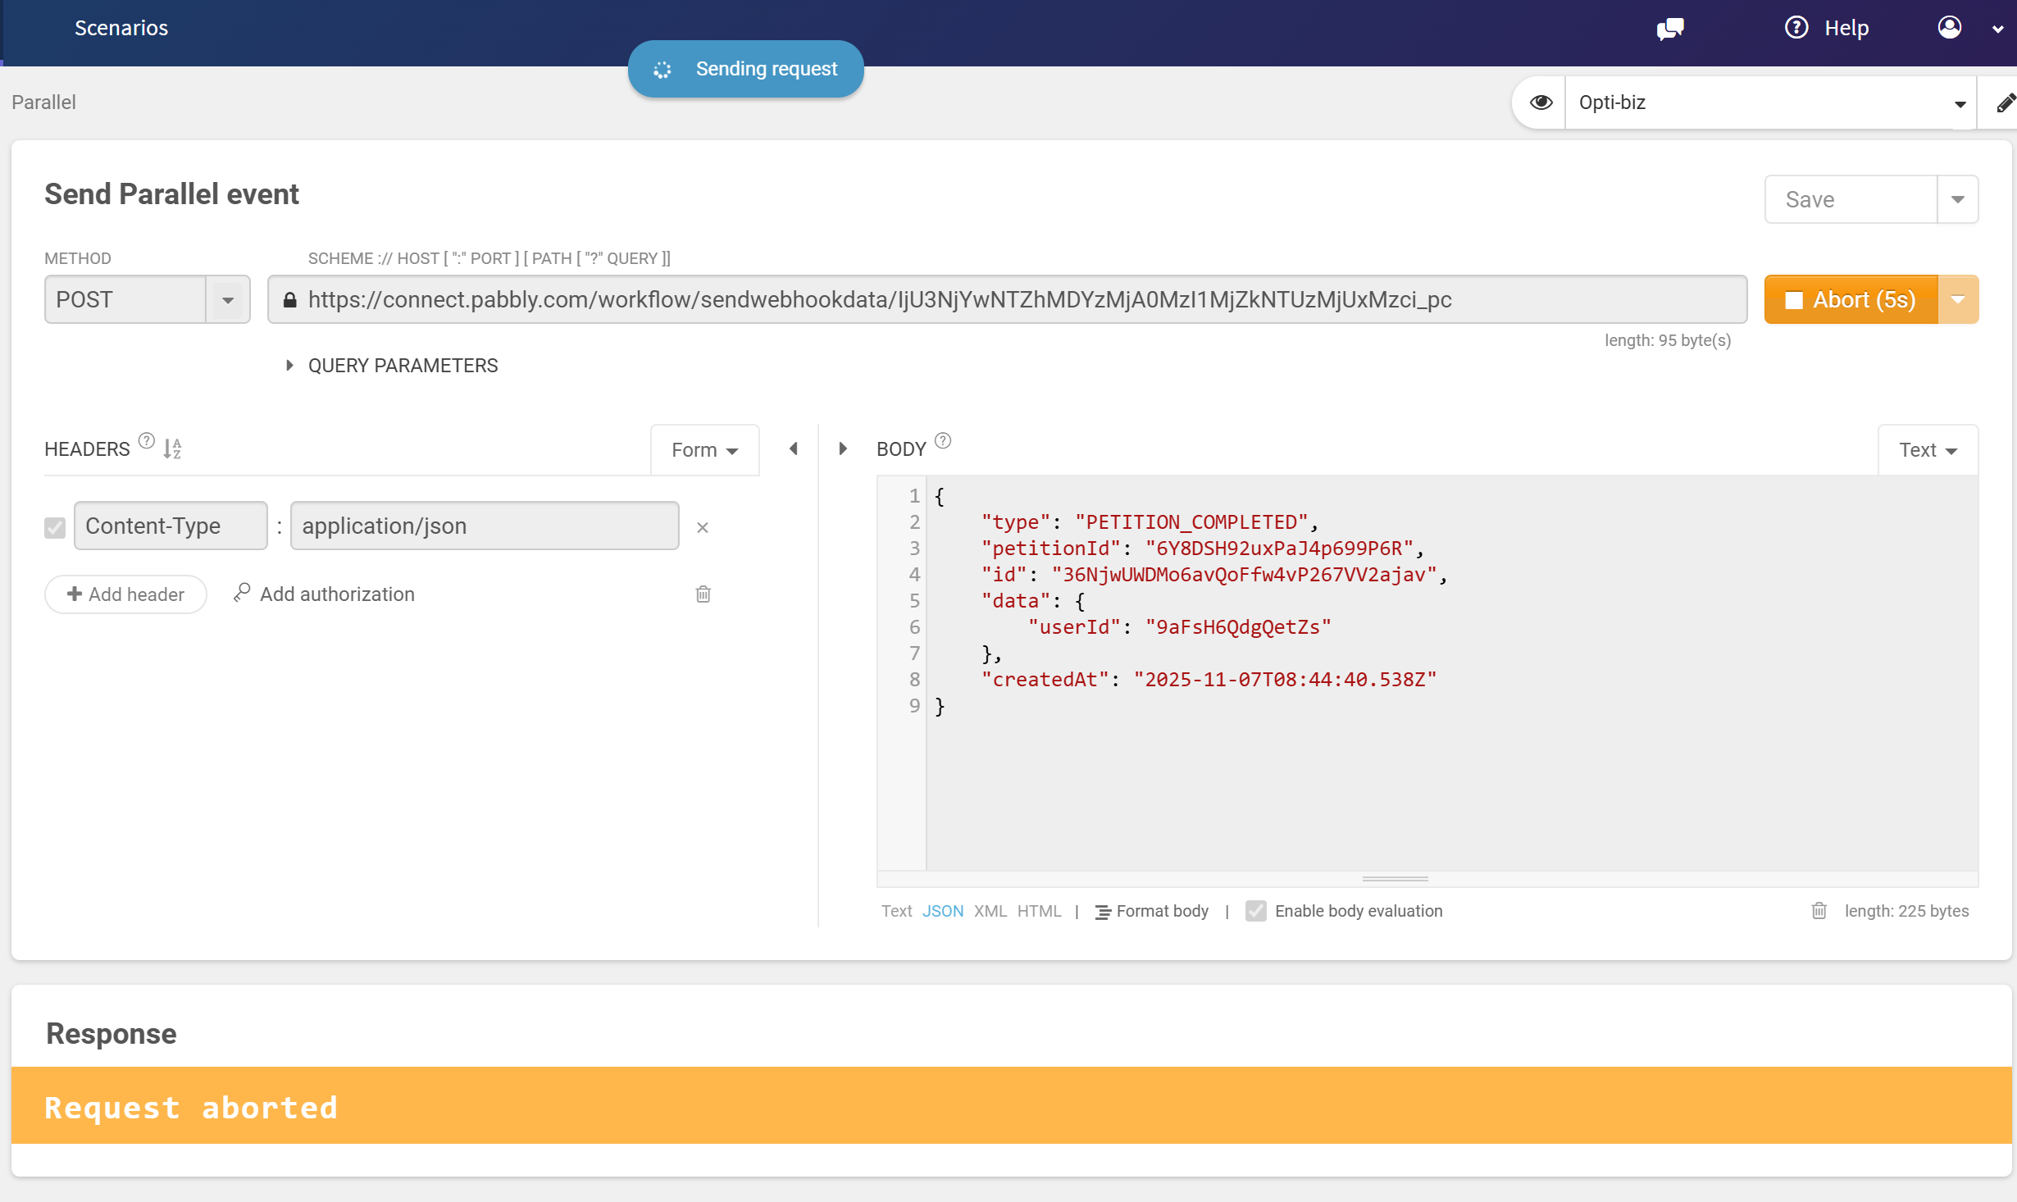
Task: Click the Add header button
Action: pyautogui.click(x=125, y=594)
